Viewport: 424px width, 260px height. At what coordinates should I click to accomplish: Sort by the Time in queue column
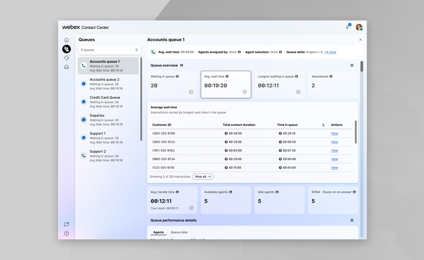pos(323,125)
